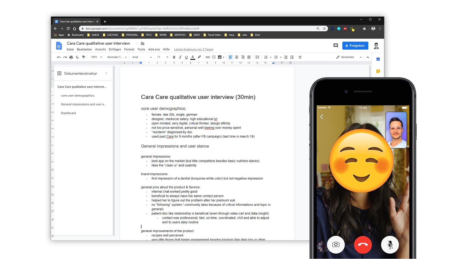The width and height of the screenshot is (461, 259).
Task: Choose a text color with the A icon
Action: pyautogui.click(x=193, y=57)
